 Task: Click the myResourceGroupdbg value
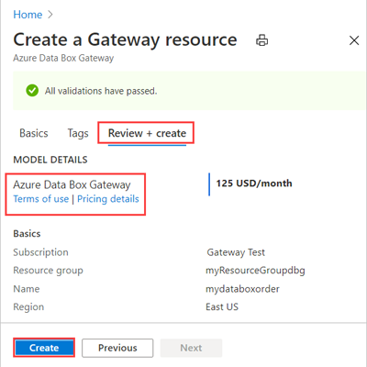point(255,271)
